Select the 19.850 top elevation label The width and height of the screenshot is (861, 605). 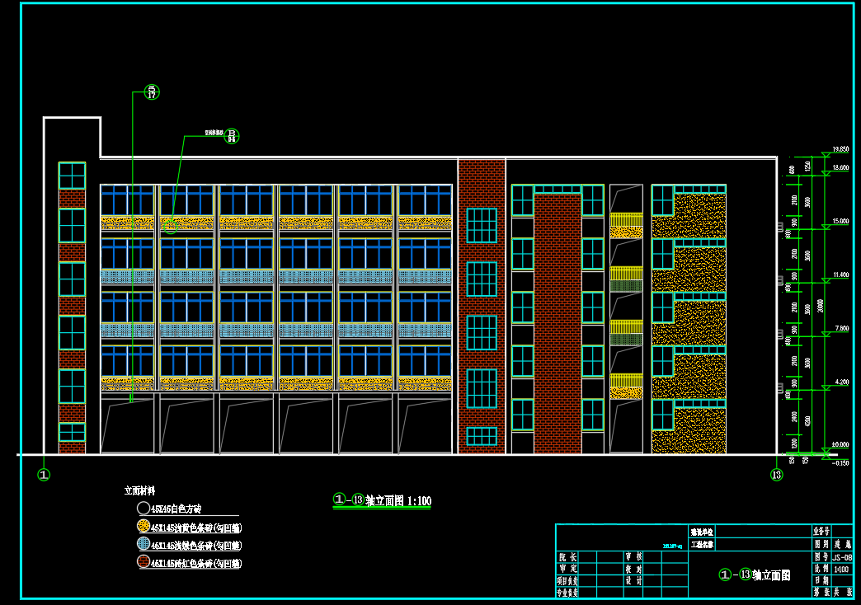click(840, 149)
